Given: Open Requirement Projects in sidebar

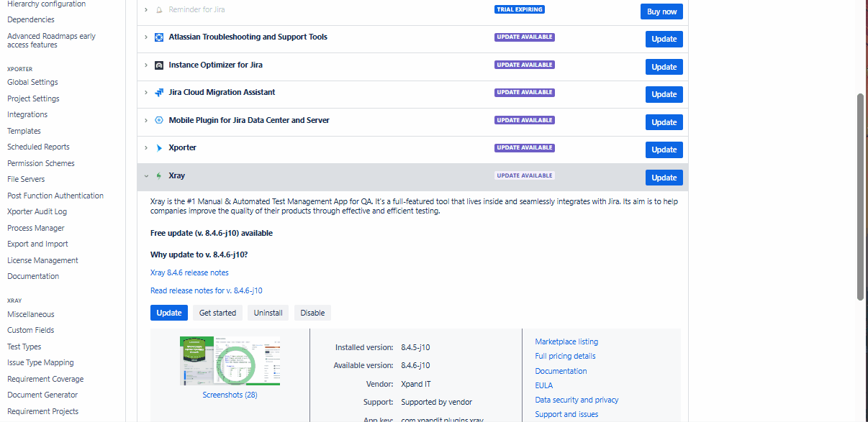Looking at the screenshot, I should point(43,411).
